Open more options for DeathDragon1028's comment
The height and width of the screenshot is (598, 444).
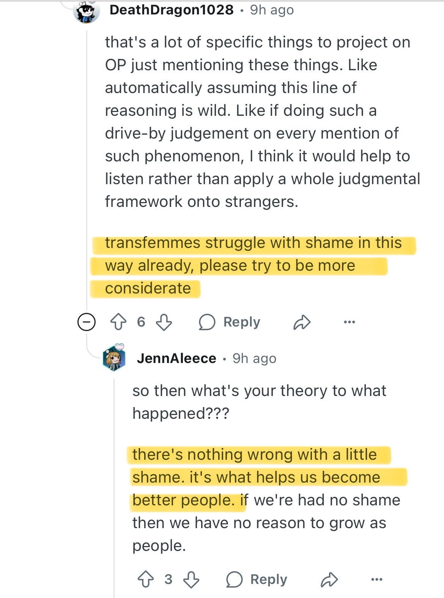click(x=349, y=322)
